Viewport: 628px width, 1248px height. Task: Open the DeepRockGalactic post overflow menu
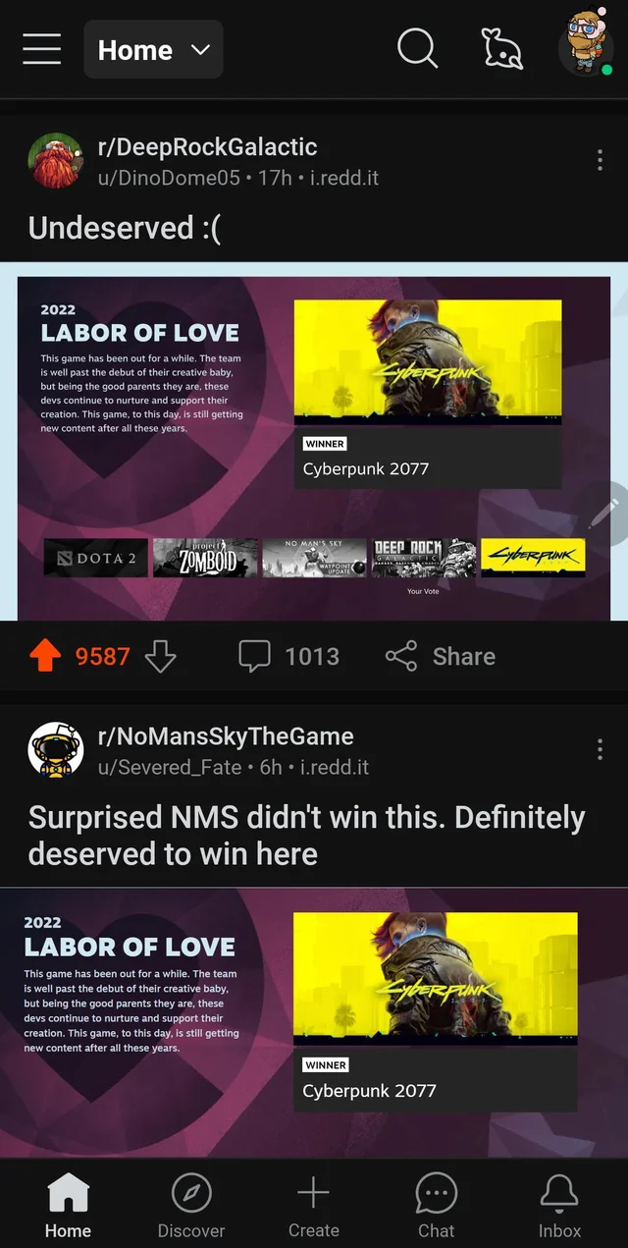pos(600,161)
